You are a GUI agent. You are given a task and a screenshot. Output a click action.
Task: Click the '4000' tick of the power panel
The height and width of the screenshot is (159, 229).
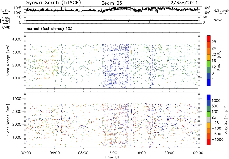click(x=17, y=39)
